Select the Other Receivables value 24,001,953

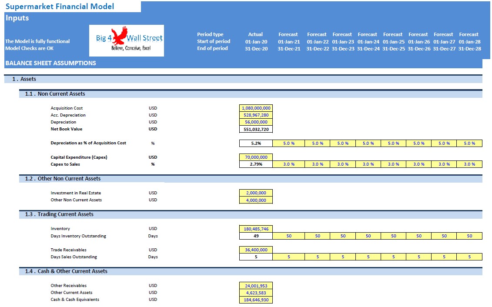tap(256, 286)
